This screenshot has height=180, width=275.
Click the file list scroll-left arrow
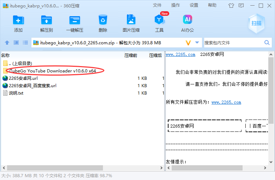[x=4, y=168]
